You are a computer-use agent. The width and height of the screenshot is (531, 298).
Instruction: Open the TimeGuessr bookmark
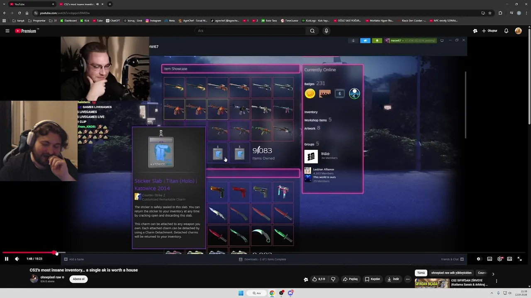[x=290, y=20]
